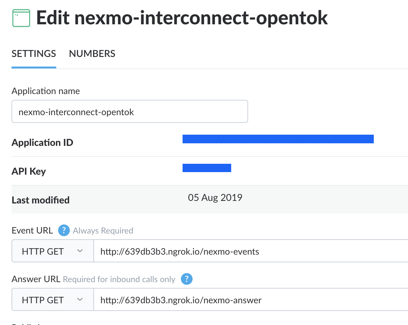This screenshot has height=325, width=408.
Task: Switch to the NUMBERS tab
Action: [92, 54]
